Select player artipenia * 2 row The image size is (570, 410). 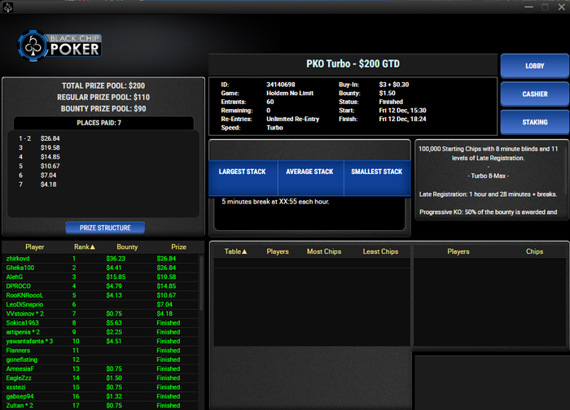pos(101,332)
